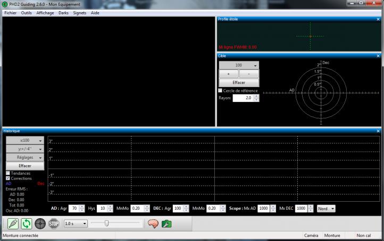Increase DEC Agr with up arrow
The width and height of the screenshot is (384, 241).
click(x=186, y=206)
